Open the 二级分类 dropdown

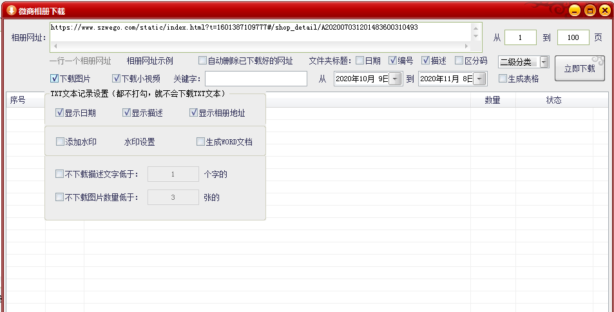[x=544, y=62]
